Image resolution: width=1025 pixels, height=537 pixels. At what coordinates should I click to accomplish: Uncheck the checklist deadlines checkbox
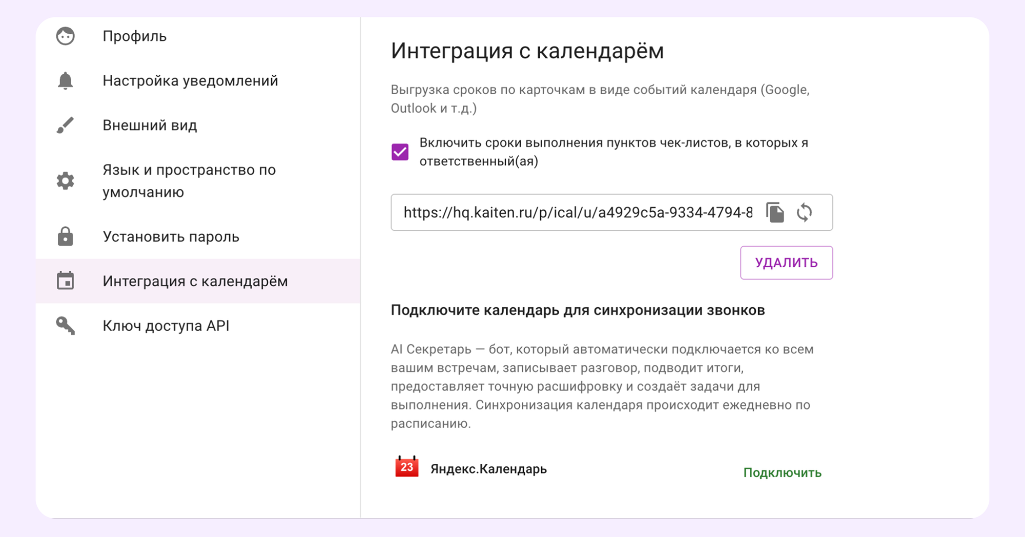click(x=400, y=152)
